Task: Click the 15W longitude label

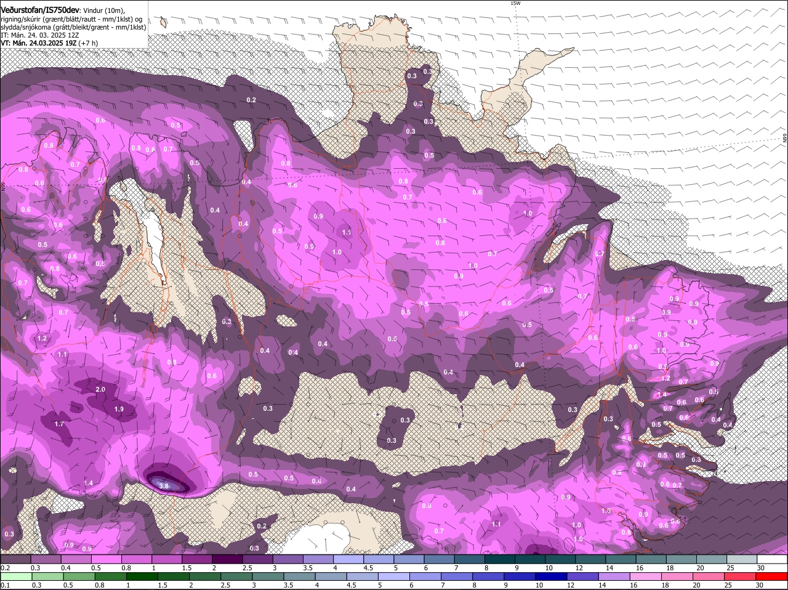Action: point(515,3)
